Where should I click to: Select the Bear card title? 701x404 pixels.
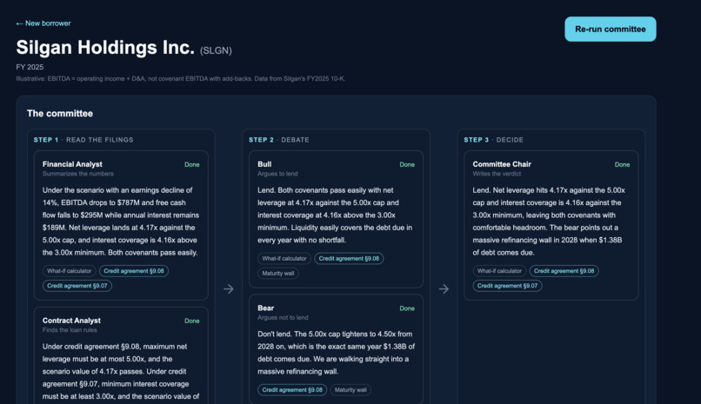[265, 308]
